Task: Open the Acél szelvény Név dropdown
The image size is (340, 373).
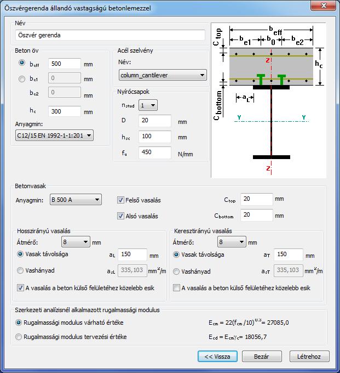Action: coord(163,75)
